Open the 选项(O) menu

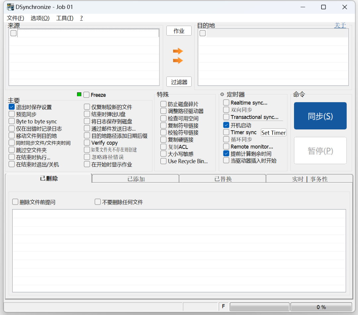pyautogui.click(x=40, y=18)
